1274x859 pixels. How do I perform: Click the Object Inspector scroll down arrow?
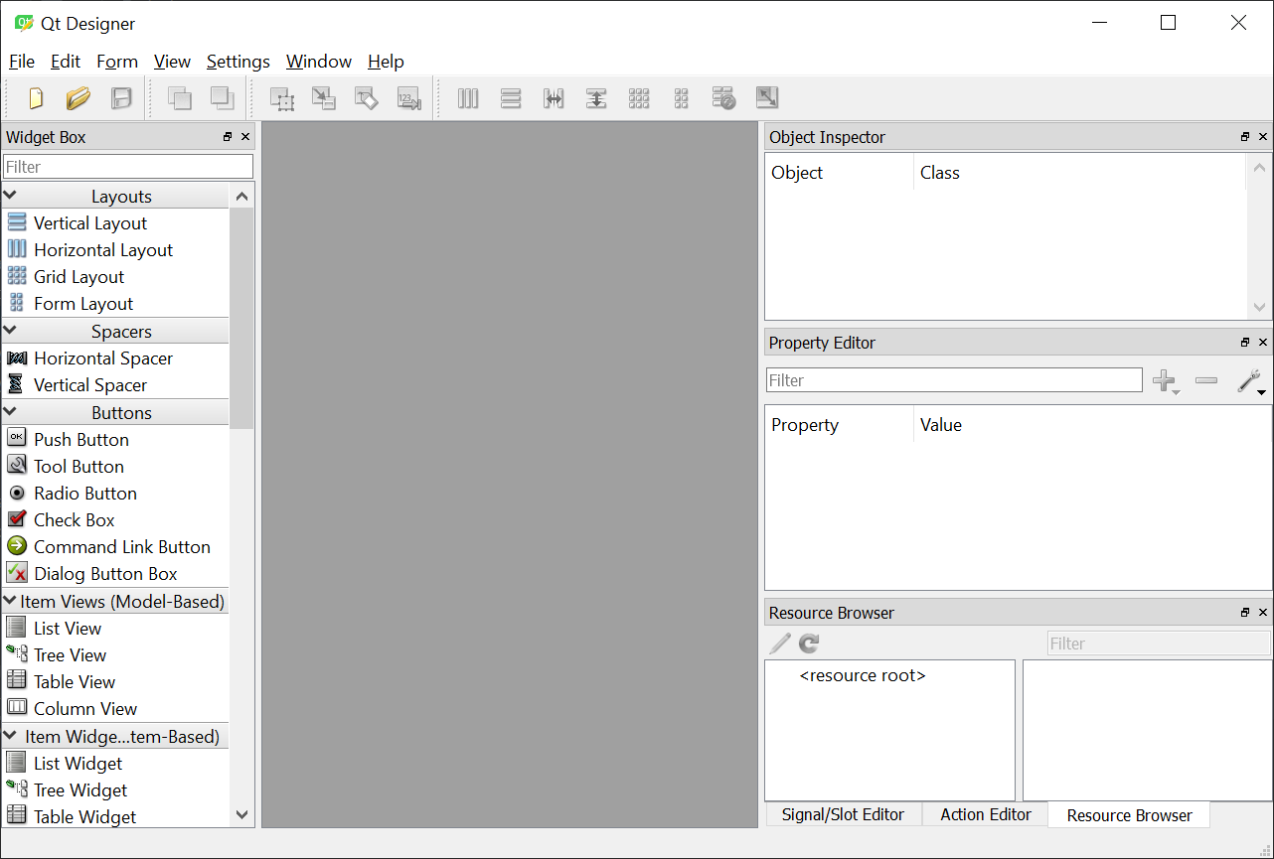point(1259,308)
